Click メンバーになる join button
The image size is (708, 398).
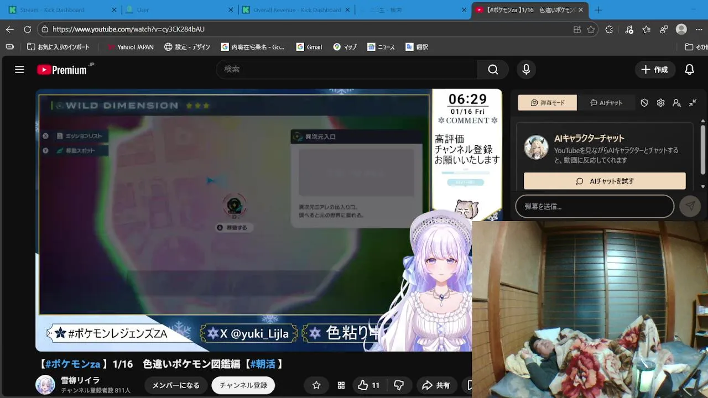176,385
